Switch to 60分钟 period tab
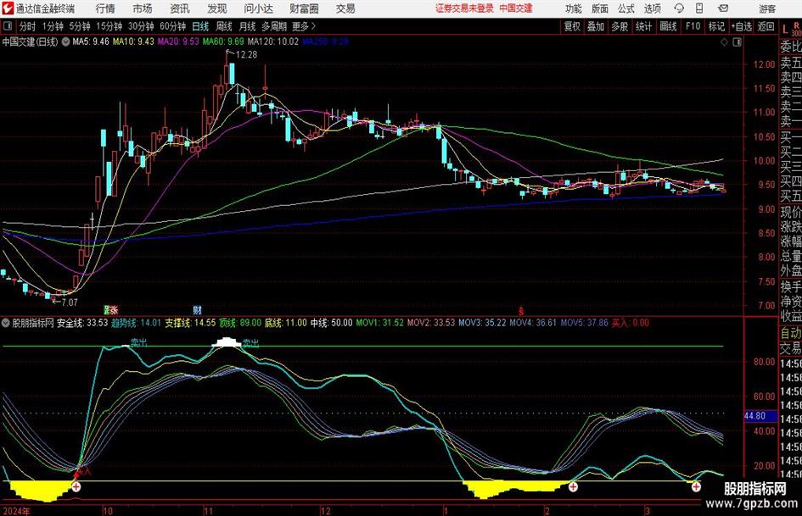The width and height of the screenshot is (802, 516). click(172, 26)
